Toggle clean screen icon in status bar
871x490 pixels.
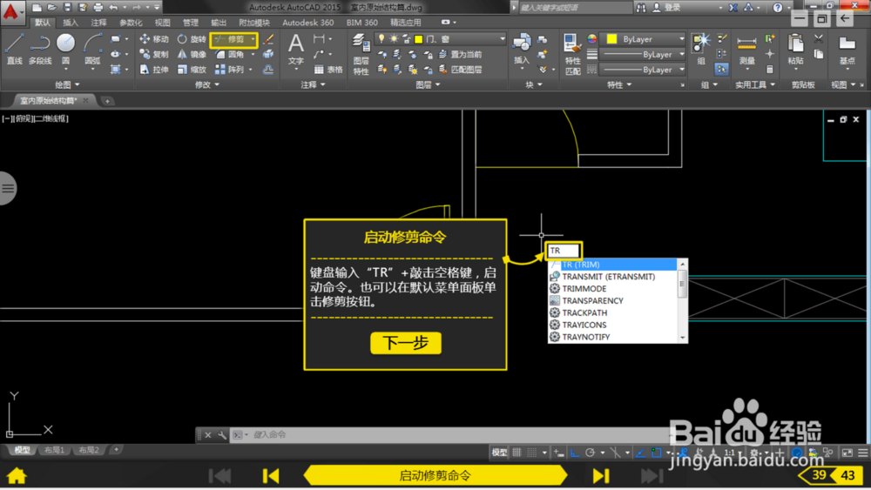(x=847, y=453)
